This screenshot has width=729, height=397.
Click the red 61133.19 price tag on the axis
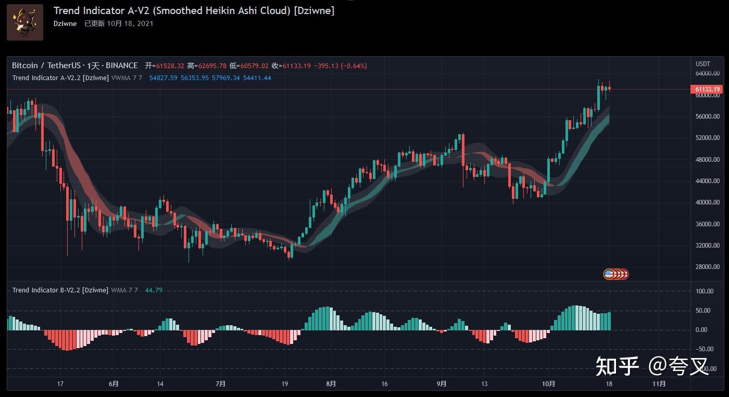[x=706, y=89]
